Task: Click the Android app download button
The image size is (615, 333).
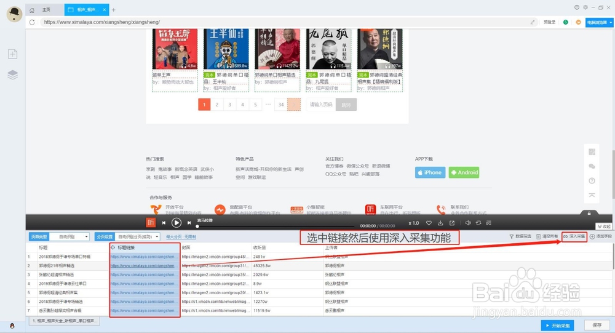Action: pyautogui.click(x=464, y=172)
